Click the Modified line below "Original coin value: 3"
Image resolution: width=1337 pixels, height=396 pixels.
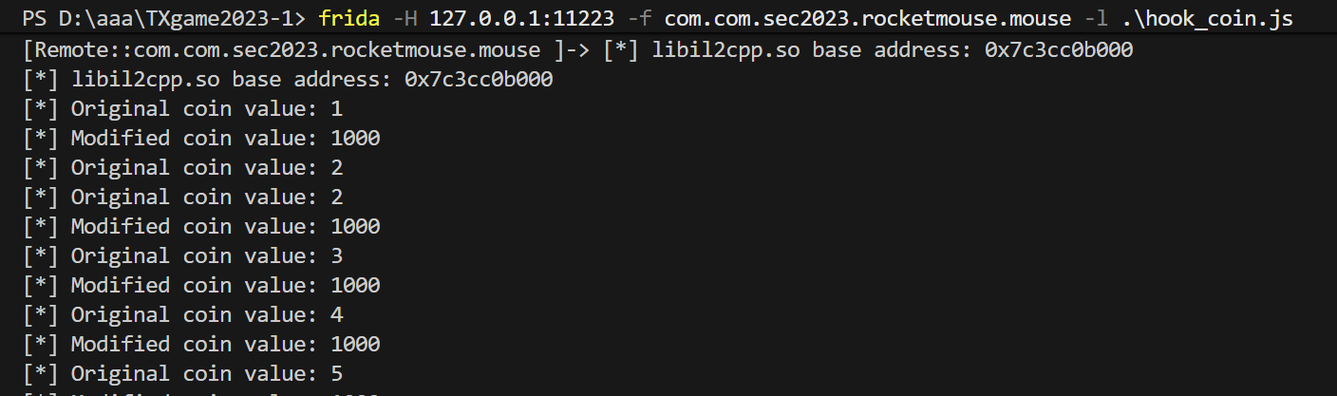(x=201, y=286)
